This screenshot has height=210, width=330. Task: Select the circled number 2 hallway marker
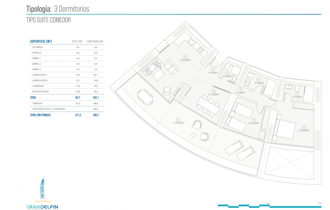tap(240, 89)
